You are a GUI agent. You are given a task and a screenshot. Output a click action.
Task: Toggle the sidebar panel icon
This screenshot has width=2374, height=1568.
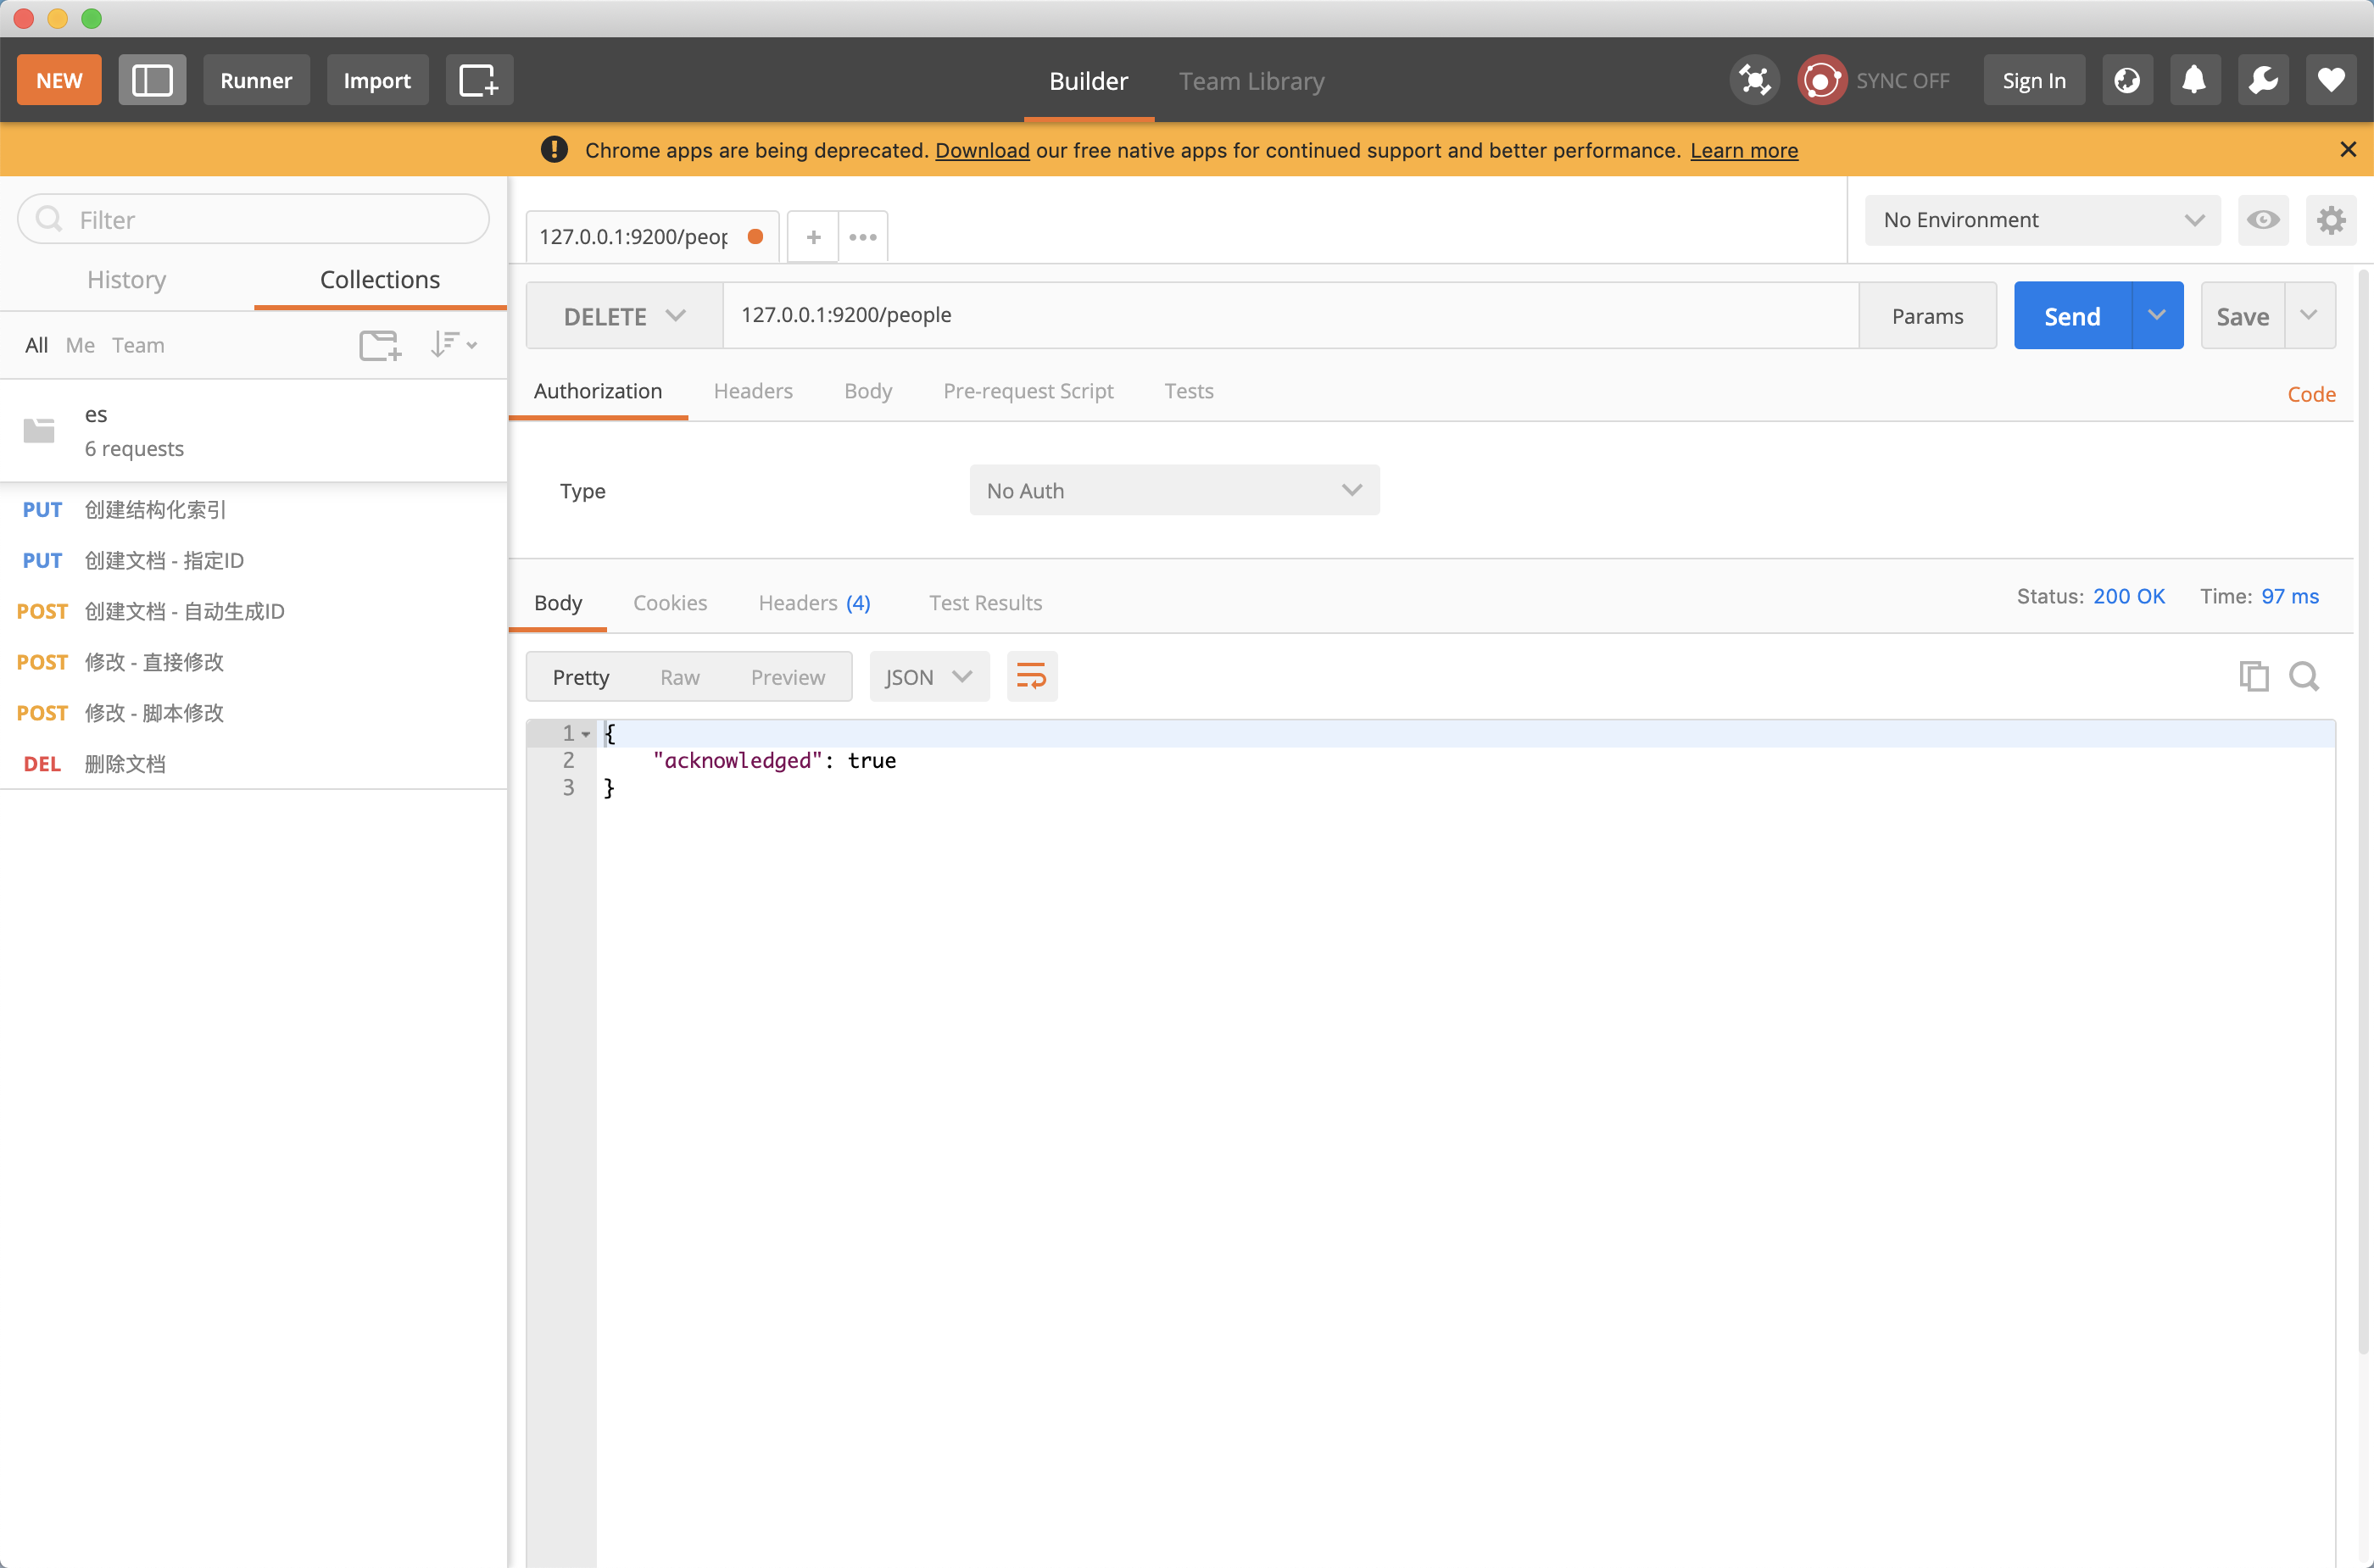point(152,80)
